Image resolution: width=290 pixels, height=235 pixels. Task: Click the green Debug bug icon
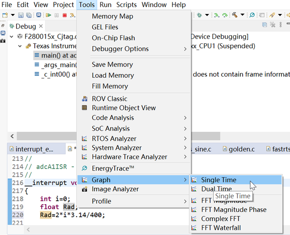(199, 15)
